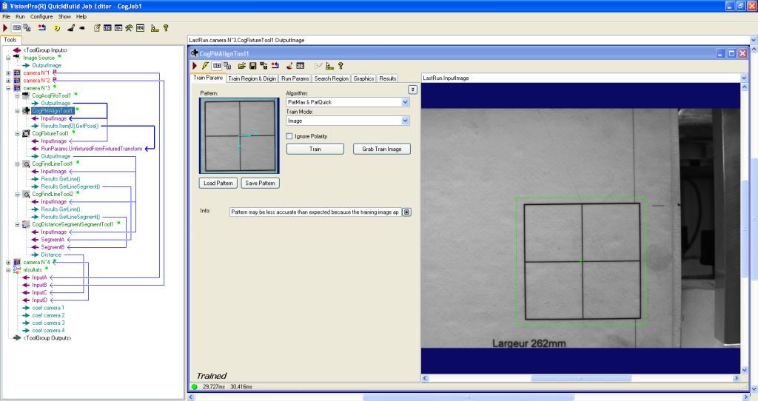The image size is (758, 401).
Task: Expand the camera N°1 tree node
Action: pos(8,73)
